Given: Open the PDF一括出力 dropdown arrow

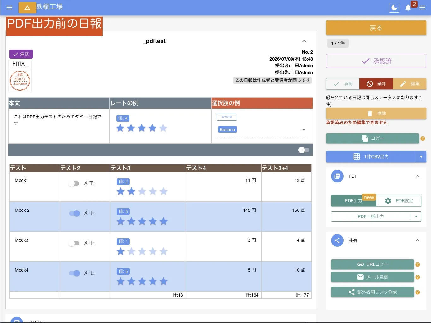Looking at the screenshot, I should pyautogui.click(x=416, y=216).
